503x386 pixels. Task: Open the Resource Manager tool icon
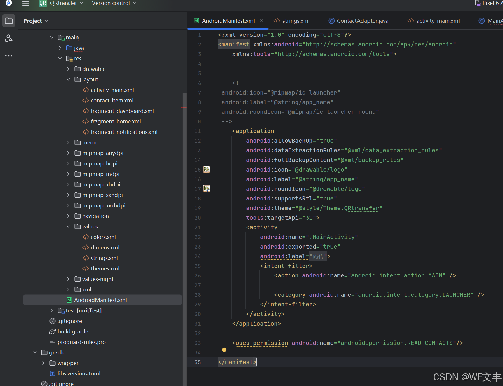click(x=9, y=38)
